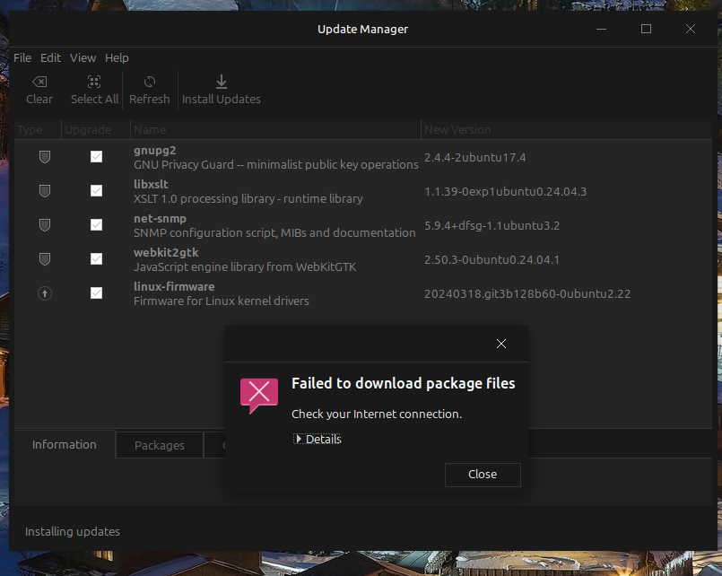Open the Help menu
The height and width of the screenshot is (576, 722).
pyautogui.click(x=117, y=58)
